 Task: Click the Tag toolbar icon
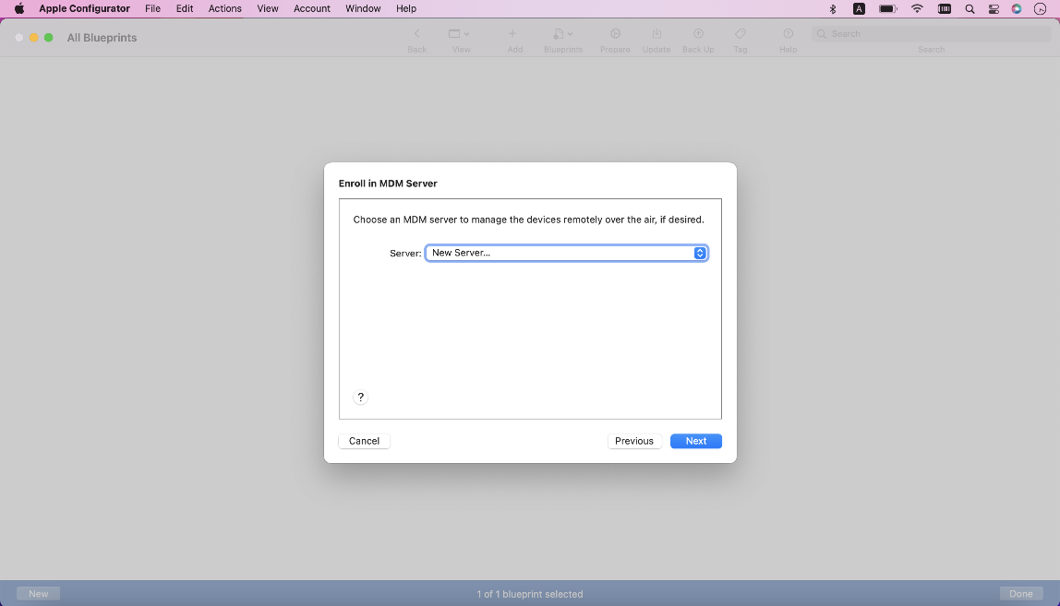741,34
